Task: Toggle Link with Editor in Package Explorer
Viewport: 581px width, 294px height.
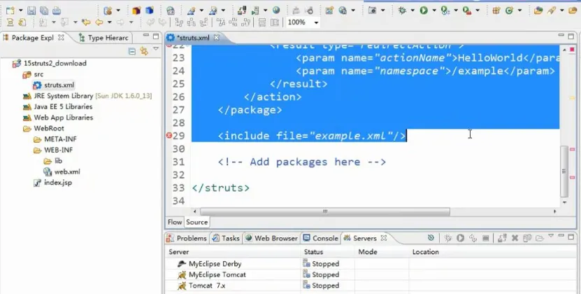Action: pyautogui.click(x=144, y=51)
